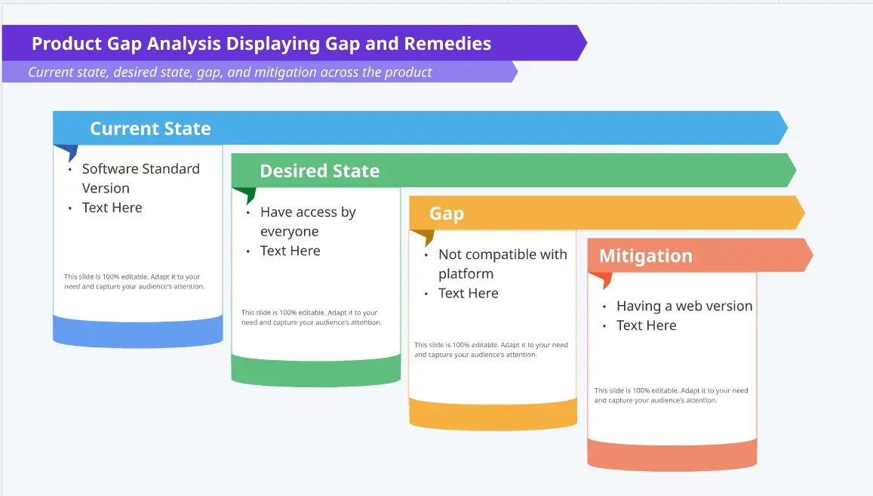Click the green folded ribbon corner under Desired State

tap(245, 195)
